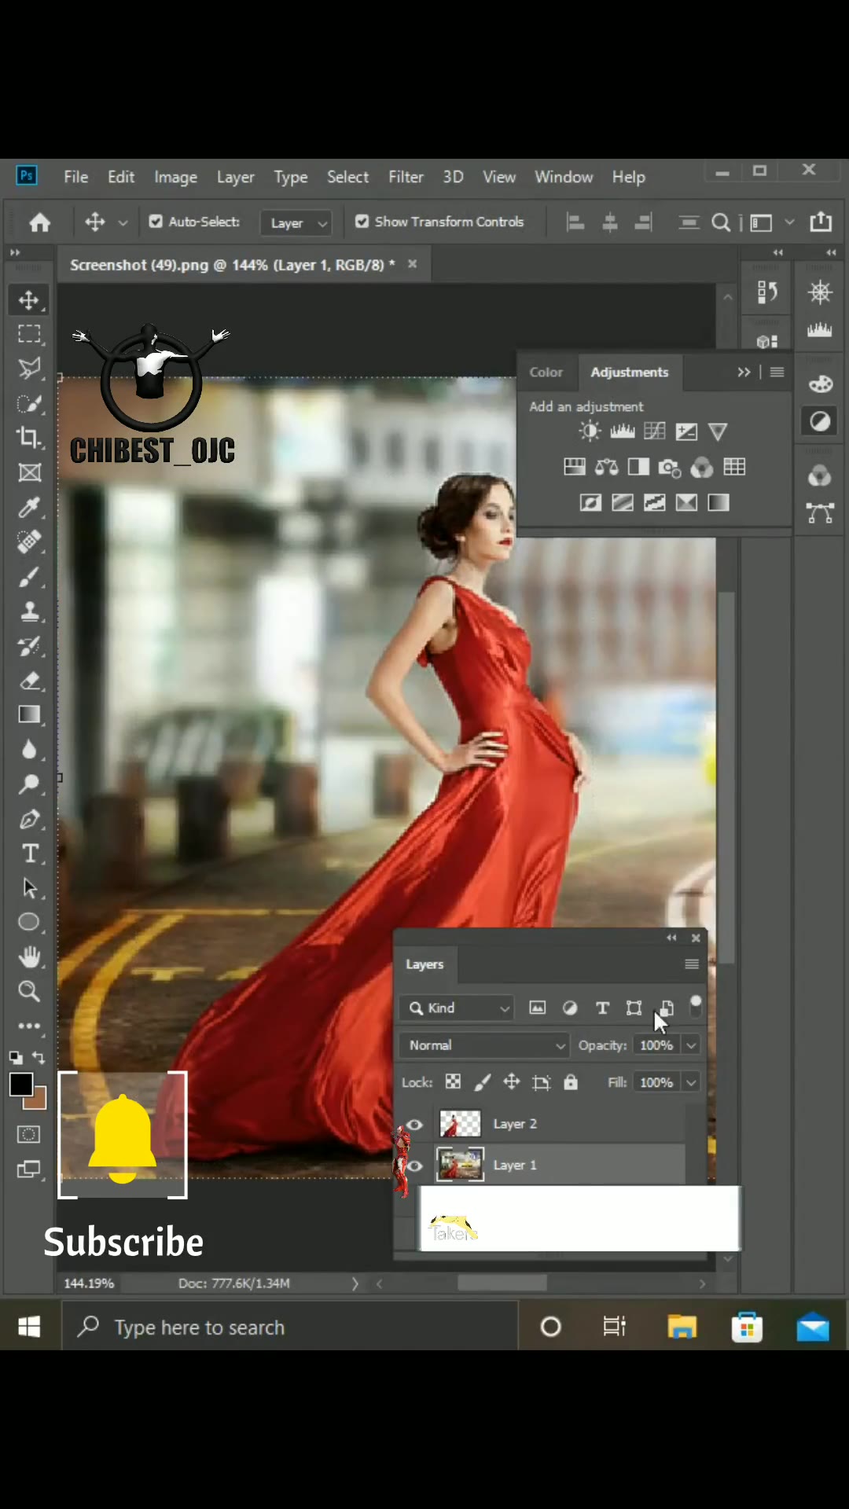Screen dimensions: 849x1509
Task: Hide Layer 2 visibility eye
Action: pyautogui.click(x=414, y=1124)
